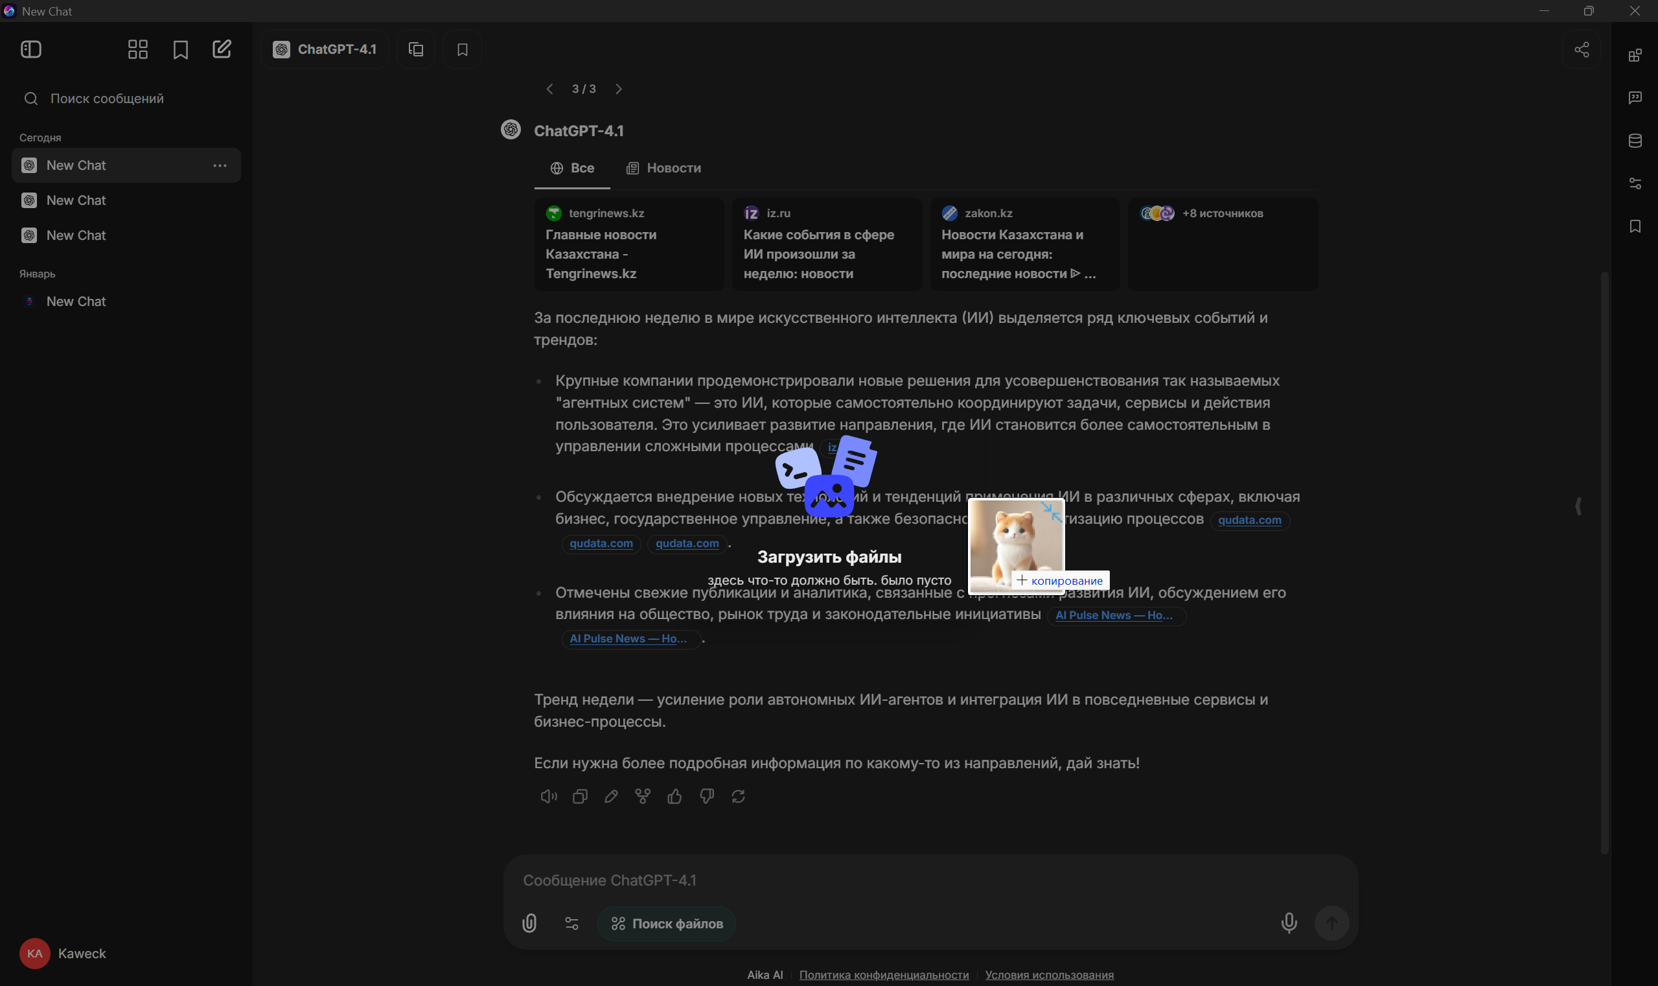The image size is (1658, 986).
Task: Go to previous response version arrow
Action: [x=549, y=89]
